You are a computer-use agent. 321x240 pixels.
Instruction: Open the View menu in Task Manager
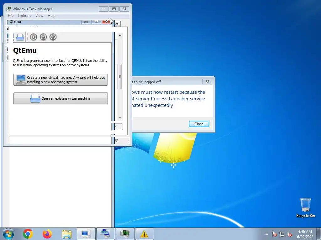click(x=39, y=16)
